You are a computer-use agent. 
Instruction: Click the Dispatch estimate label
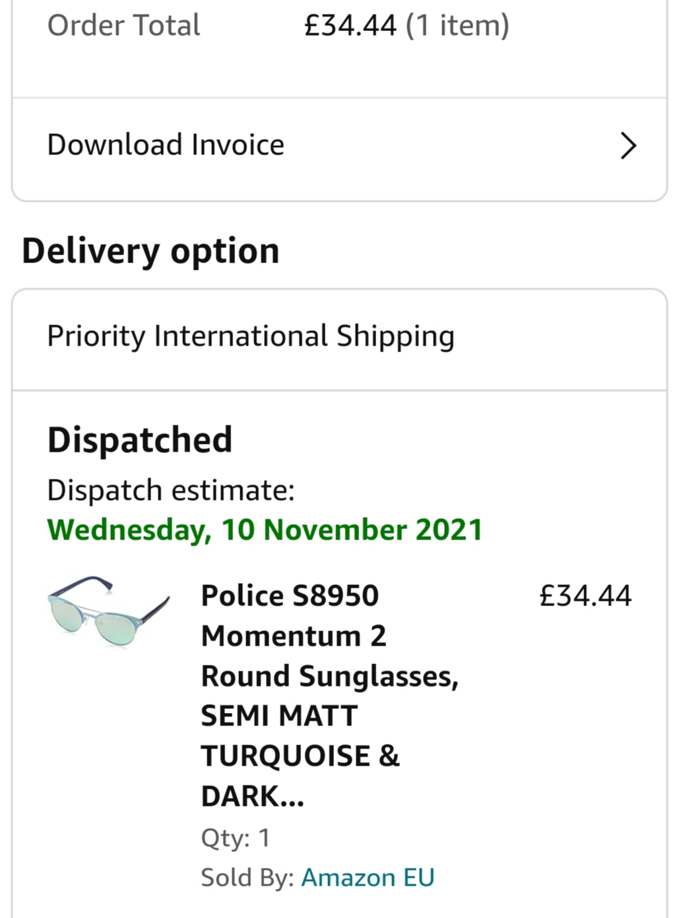point(171,491)
